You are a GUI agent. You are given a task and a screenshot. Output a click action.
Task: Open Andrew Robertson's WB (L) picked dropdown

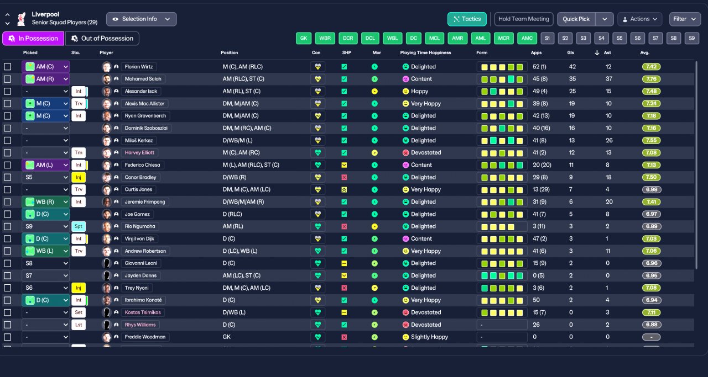(46, 251)
